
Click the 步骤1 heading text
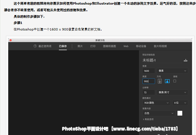click(x=18, y=23)
